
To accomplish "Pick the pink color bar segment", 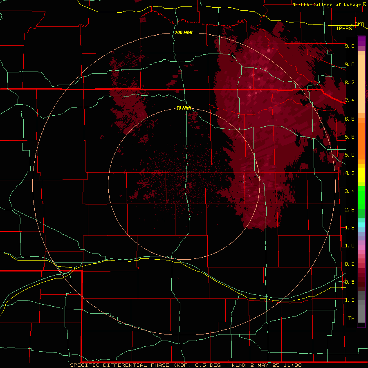I will tap(361, 248).
